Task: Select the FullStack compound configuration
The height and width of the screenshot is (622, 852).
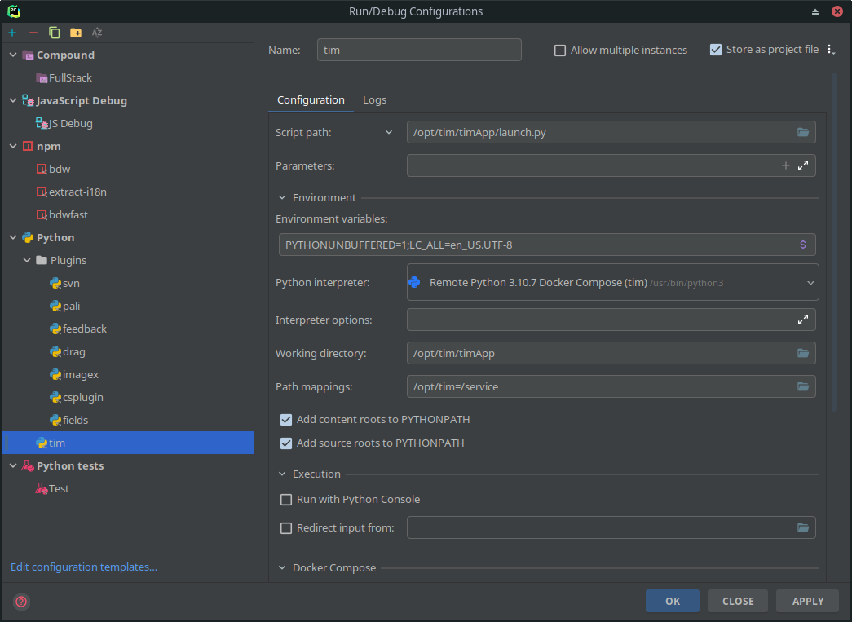Action: [x=128, y=77]
